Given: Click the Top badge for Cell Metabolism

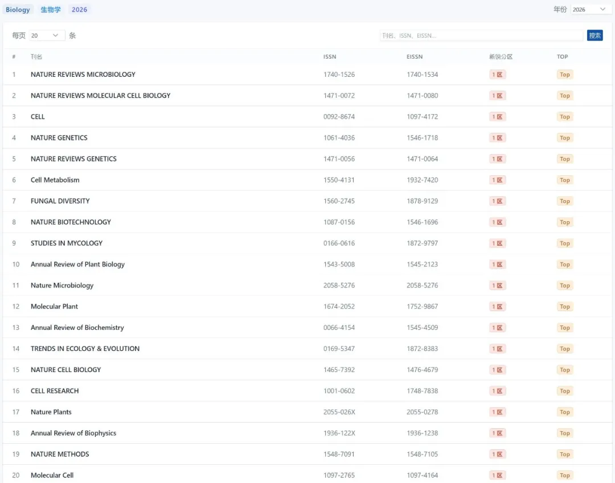Looking at the screenshot, I should point(564,180).
